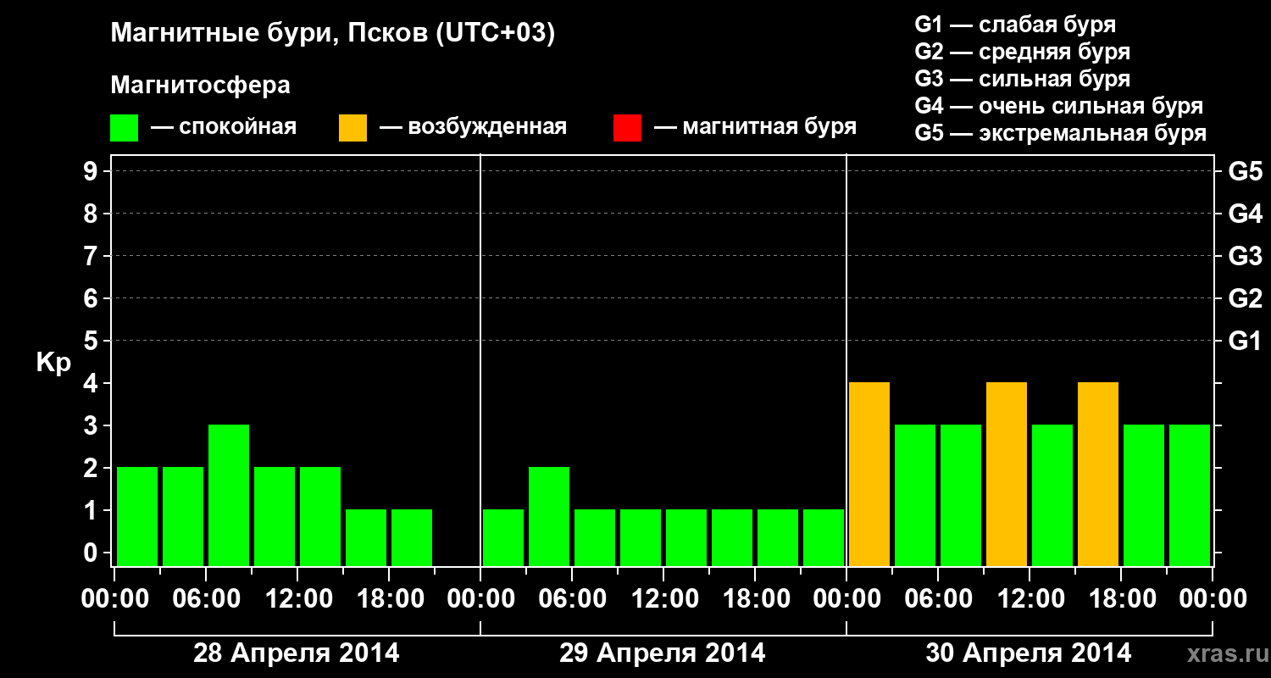Click legend line 'G1 — слабая буря'
1271x678 pixels.
click(x=1015, y=25)
